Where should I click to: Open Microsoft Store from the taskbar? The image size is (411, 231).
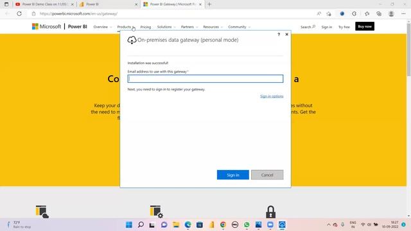click(x=200, y=225)
